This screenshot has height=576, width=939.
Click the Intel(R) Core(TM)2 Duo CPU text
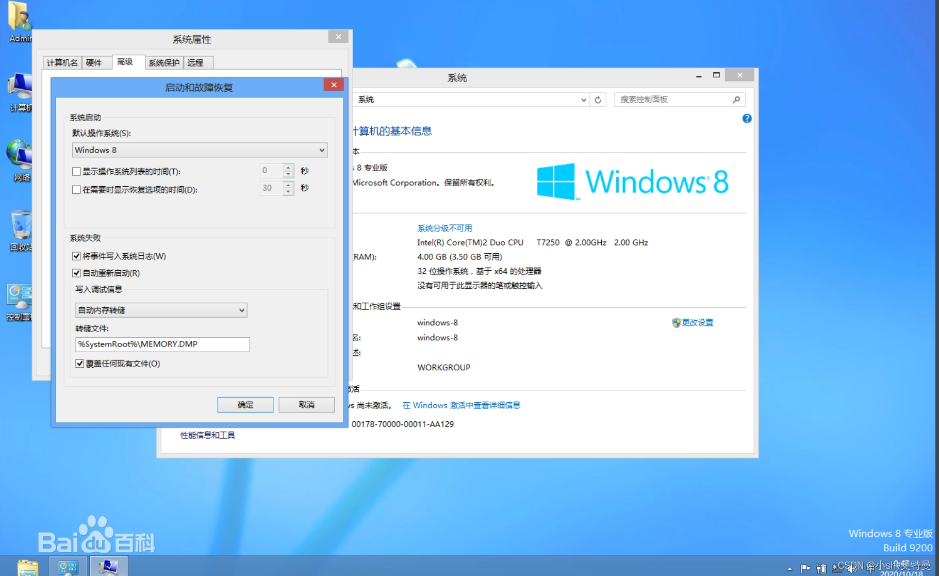coord(470,242)
